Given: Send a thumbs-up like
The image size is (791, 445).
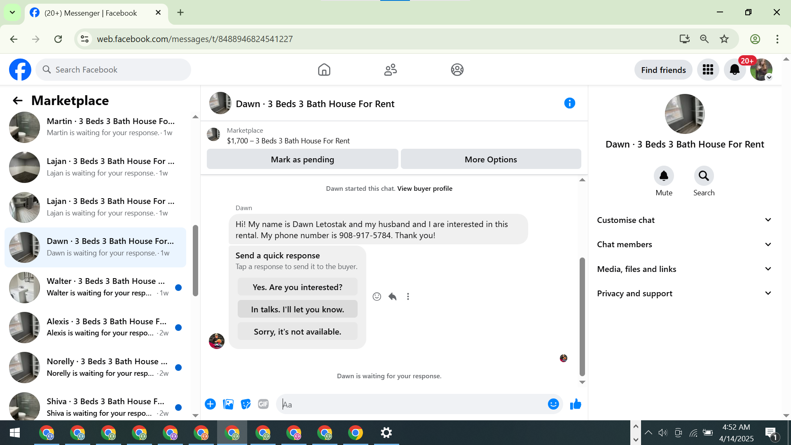Looking at the screenshot, I should pos(576,404).
